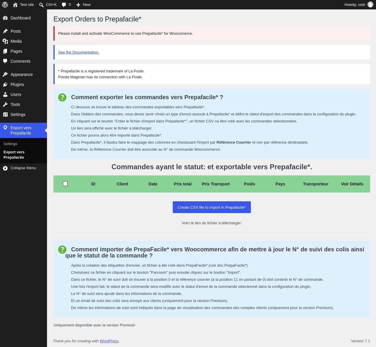The height and width of the screenshot is (347, 376).
Task: Follow the WordPress footer link
Action: pyautogui.click(x=109, y=341)
